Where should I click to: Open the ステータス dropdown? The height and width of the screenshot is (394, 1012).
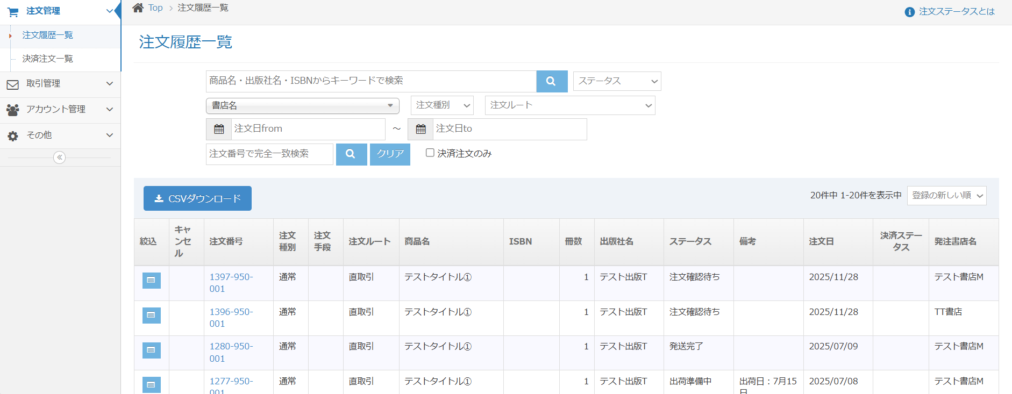coord(617,81)
